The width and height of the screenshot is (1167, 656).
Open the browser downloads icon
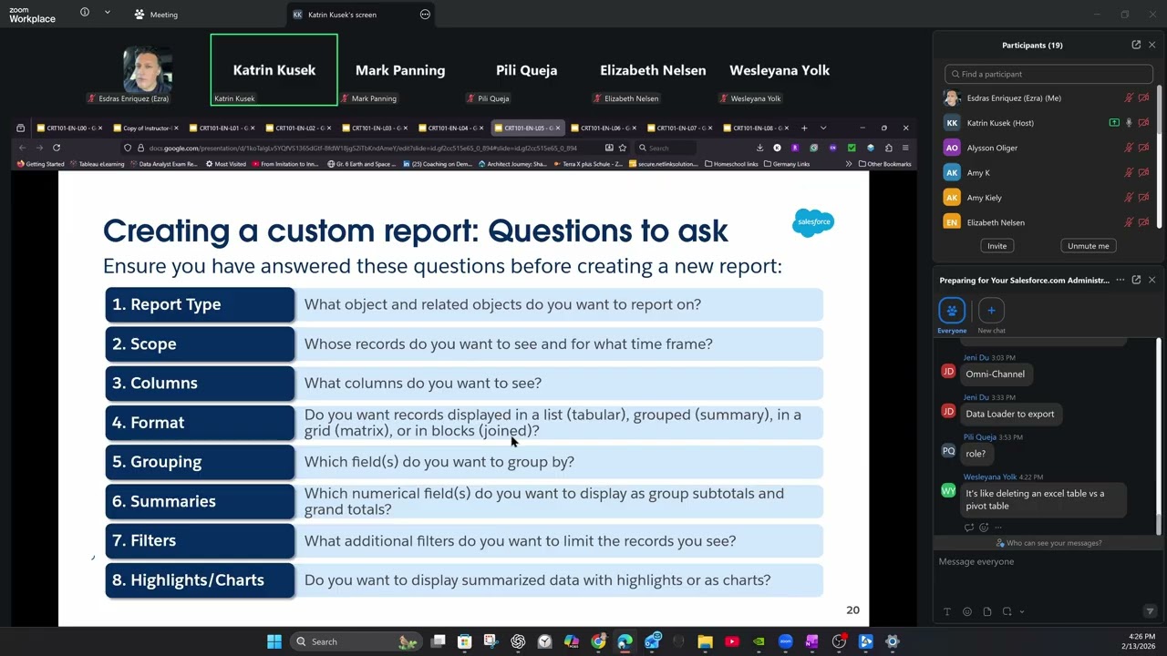(x=759, y=148)
